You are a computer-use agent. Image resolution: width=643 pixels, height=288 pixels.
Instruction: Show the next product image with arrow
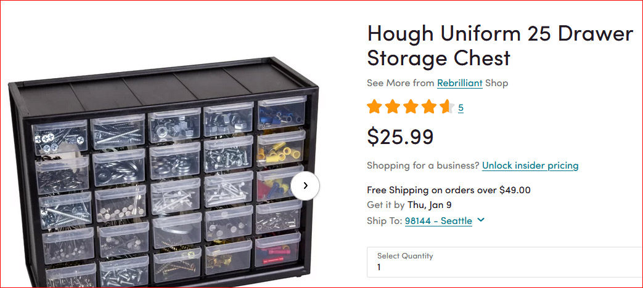pos(305,185)
